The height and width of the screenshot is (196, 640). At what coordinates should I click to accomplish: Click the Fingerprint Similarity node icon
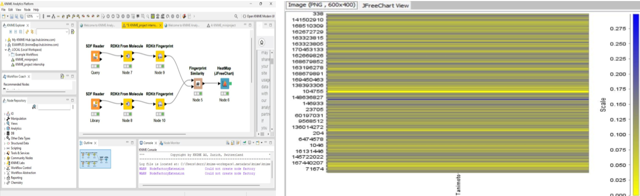click(198, 84)
